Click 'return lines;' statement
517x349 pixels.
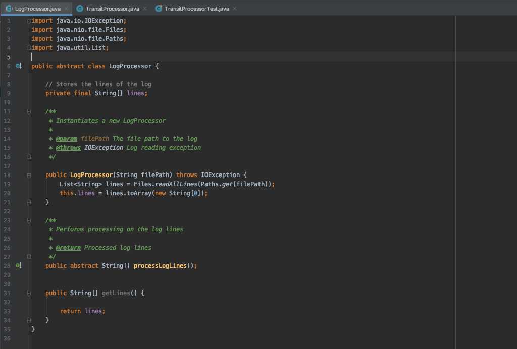82,311
